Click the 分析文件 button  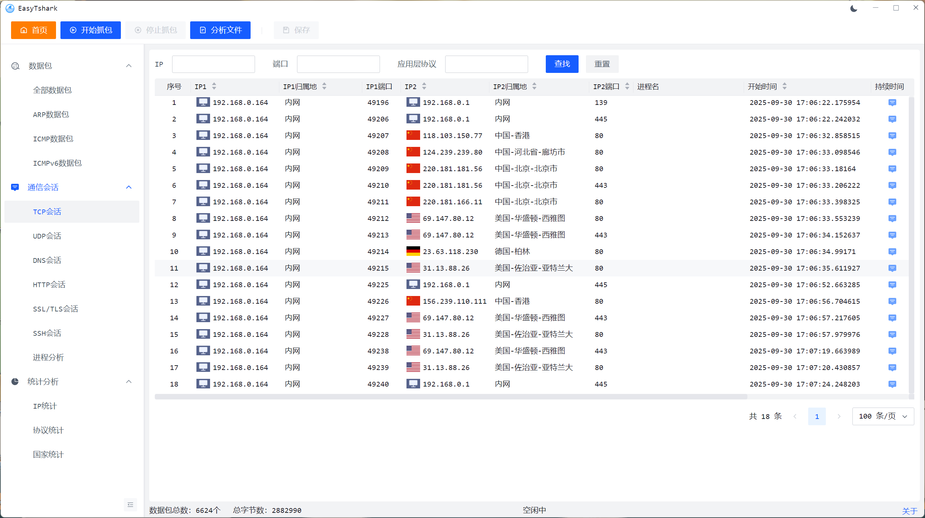[220, 30]
